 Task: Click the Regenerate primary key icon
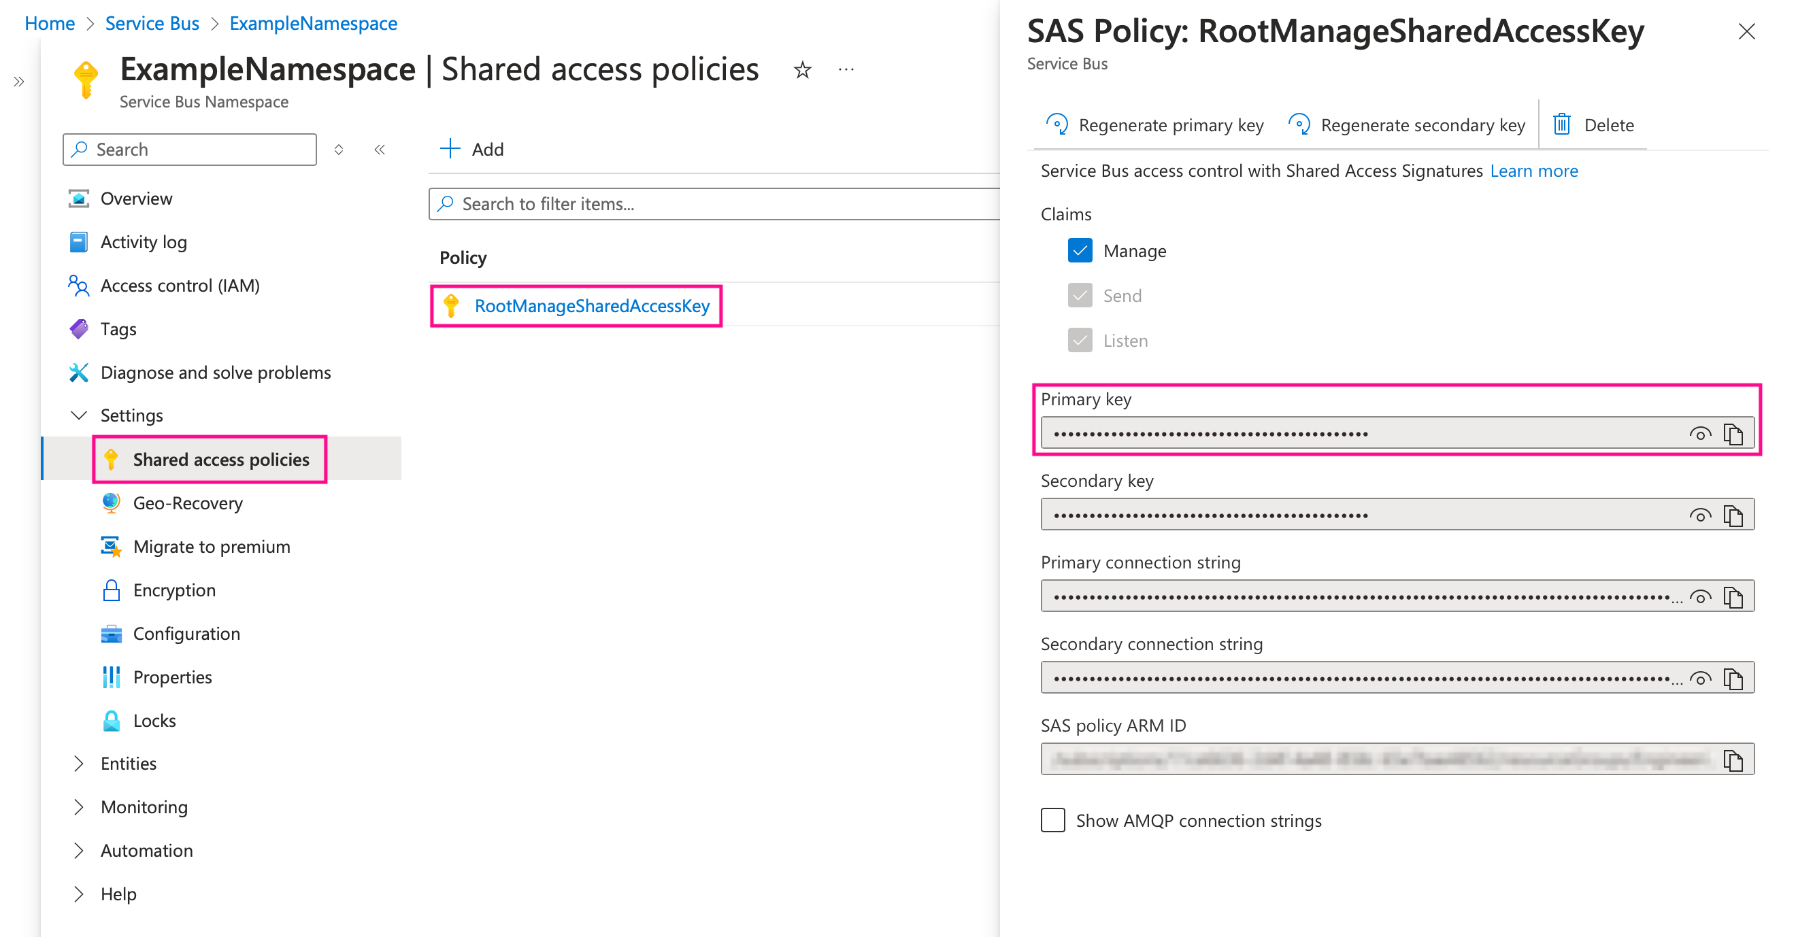(1057, 124)
